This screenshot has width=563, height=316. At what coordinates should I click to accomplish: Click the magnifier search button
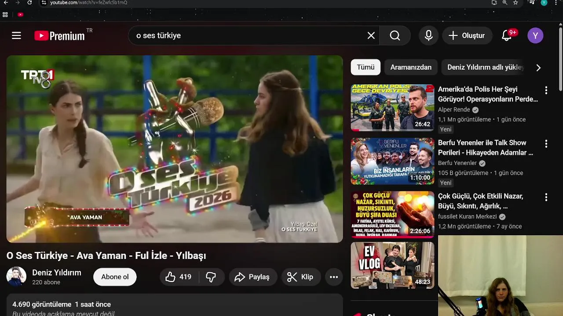(395, 36)
